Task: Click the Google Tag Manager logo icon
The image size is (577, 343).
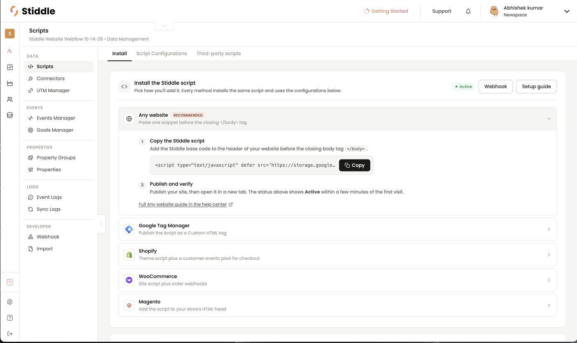Action: tap(129, 229)
